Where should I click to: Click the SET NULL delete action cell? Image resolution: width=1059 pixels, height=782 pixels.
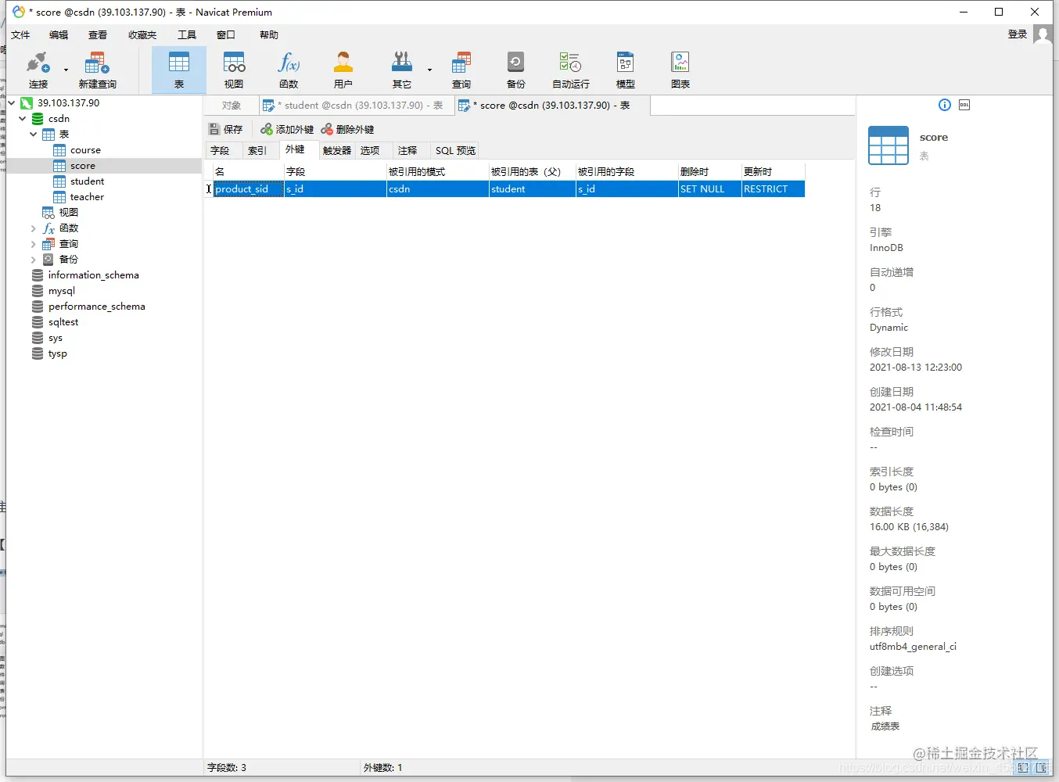709,188
